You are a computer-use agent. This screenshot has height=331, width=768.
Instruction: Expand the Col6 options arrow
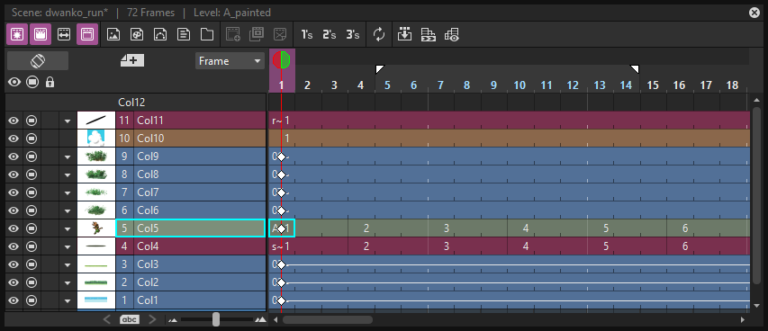point(68,211)
